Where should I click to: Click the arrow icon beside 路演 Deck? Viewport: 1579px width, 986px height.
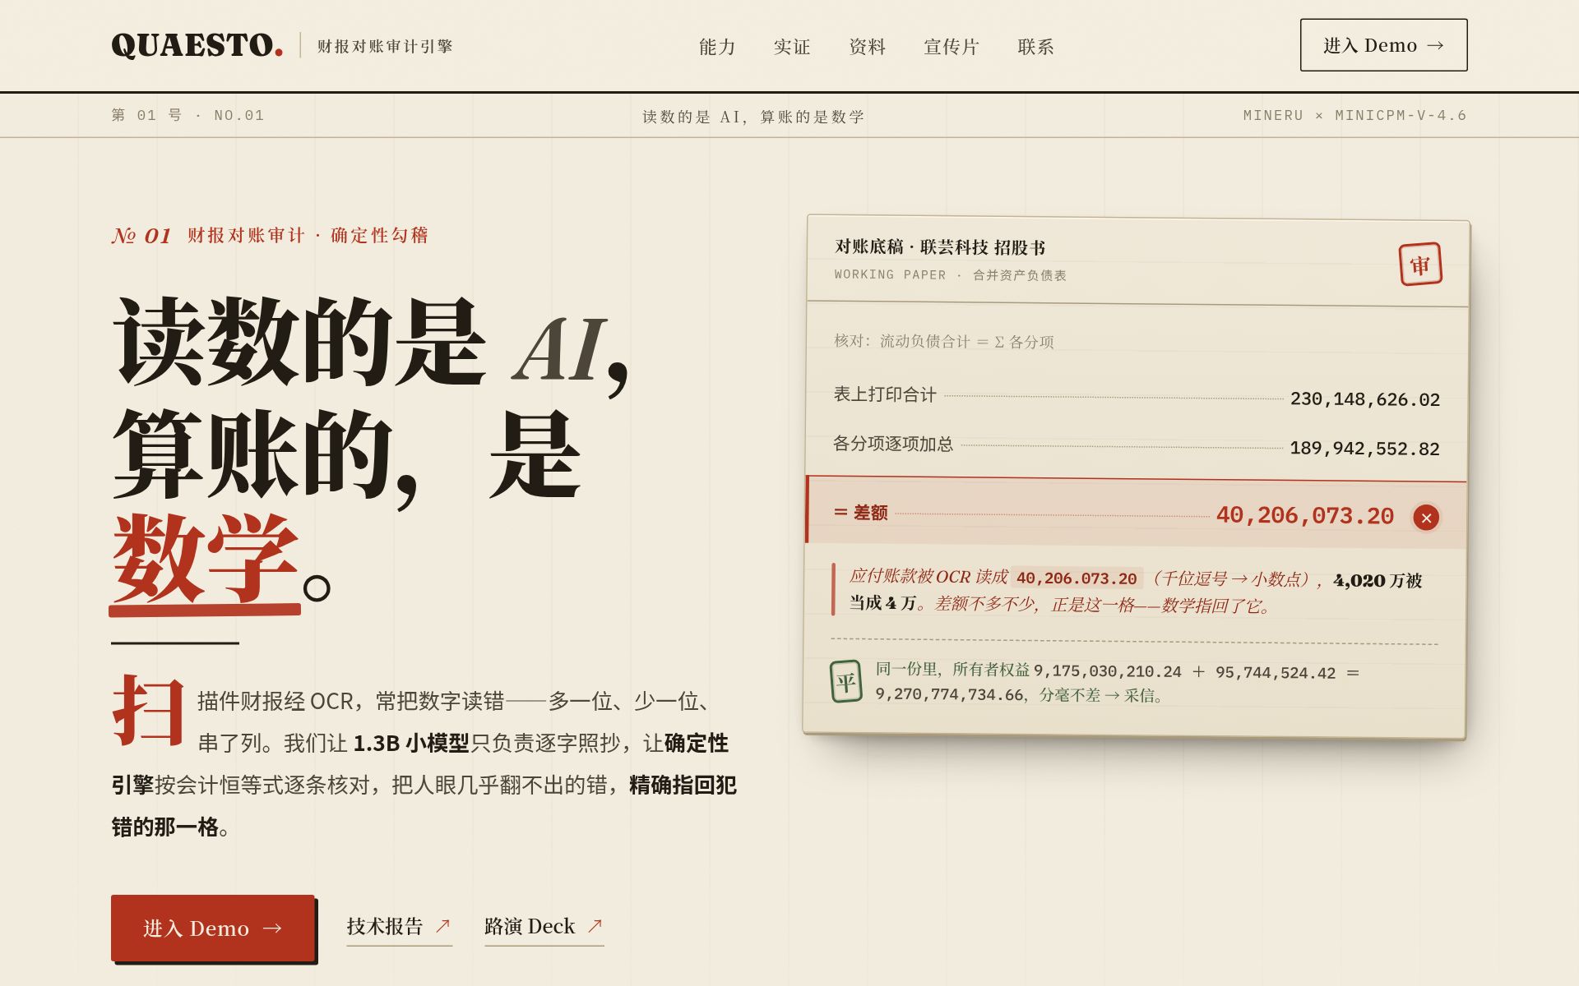pos(595,926)
